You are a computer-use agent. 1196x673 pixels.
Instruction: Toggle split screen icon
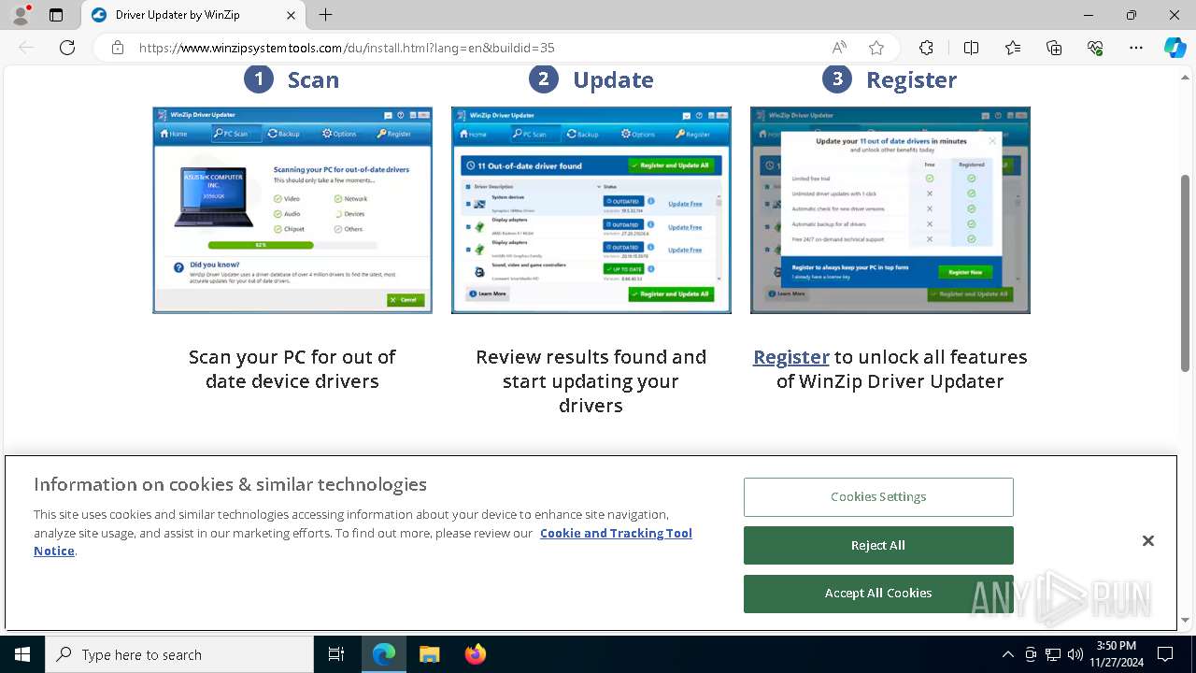tap(971, 48)
